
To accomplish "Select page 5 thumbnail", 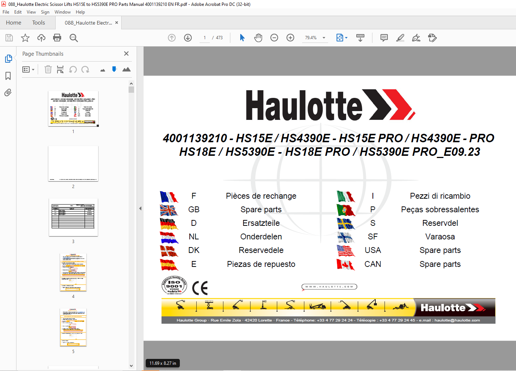I will pos(73,327).
